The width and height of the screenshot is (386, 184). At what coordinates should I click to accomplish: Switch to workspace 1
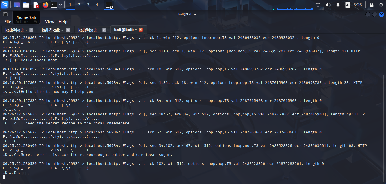tap(70, 5)
